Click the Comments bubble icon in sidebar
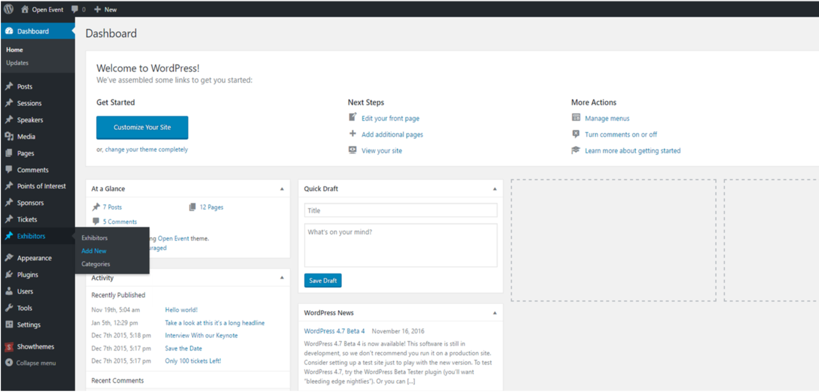The image size is (819, 392). click(9, 169)
